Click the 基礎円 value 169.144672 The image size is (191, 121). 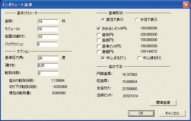click(x=149, y=51)
